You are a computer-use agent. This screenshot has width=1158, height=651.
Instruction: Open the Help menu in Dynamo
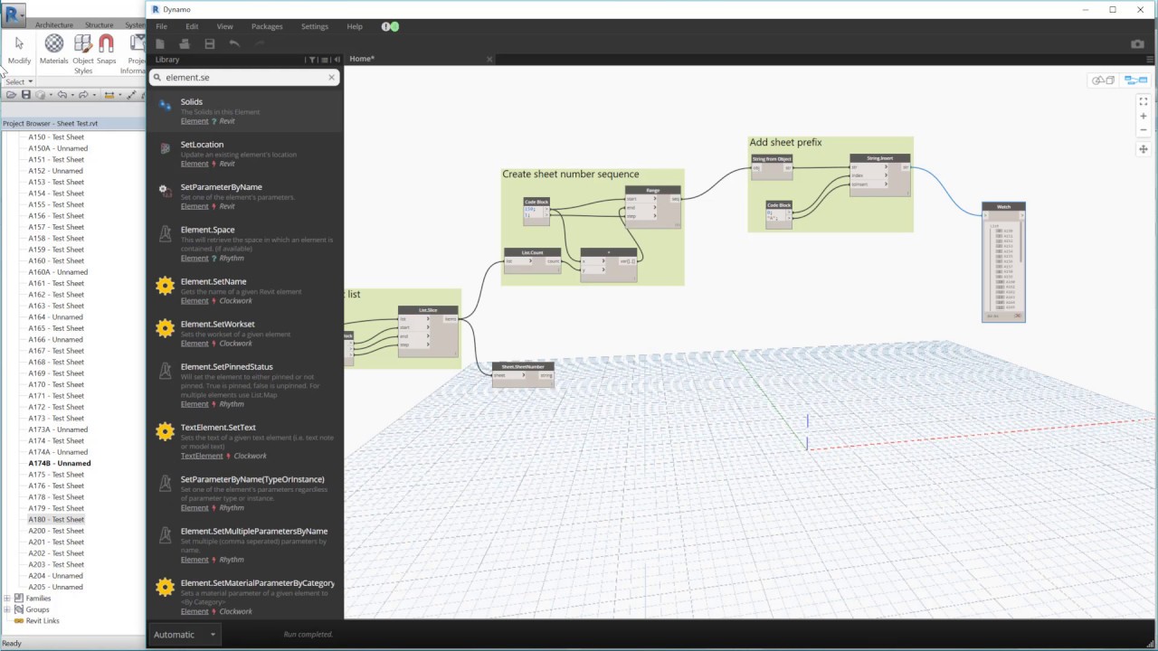[355, 26]
